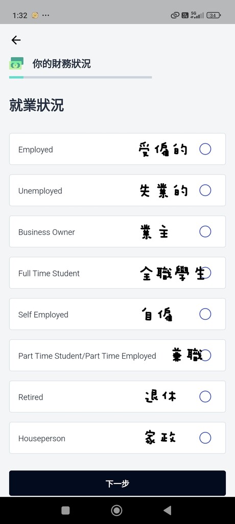This screenshot has width=235, height=524.
Task: Tap the green money icon beside 你的財務狀況
Action: click(16, 63)
